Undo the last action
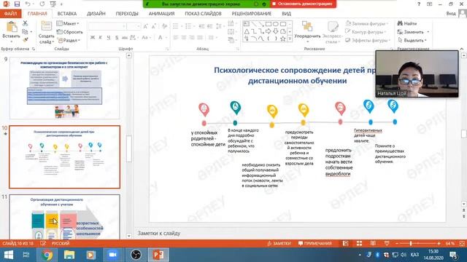Screen dimensions: 467x262 [x=28, y=4]
